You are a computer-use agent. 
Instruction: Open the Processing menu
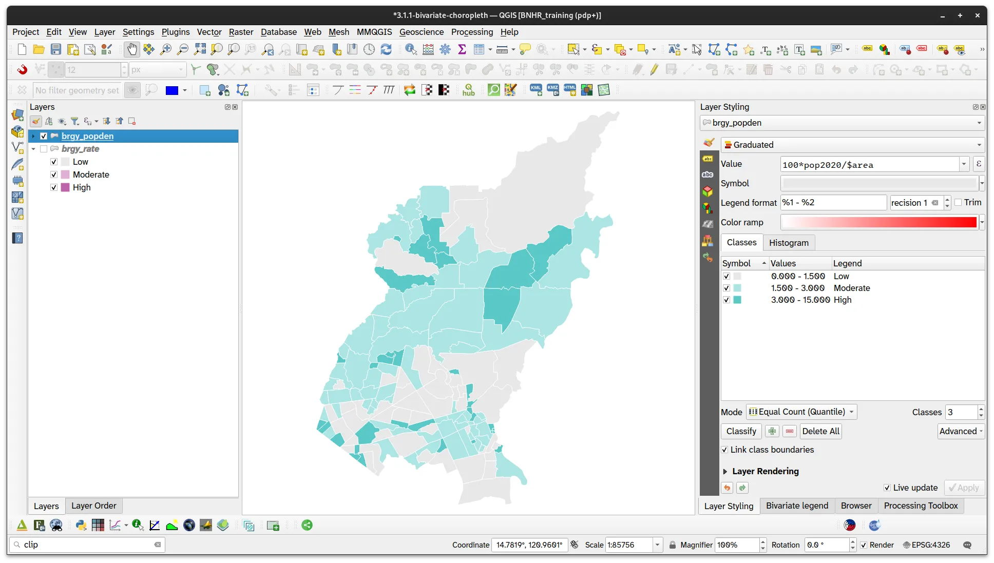point(471,32)
